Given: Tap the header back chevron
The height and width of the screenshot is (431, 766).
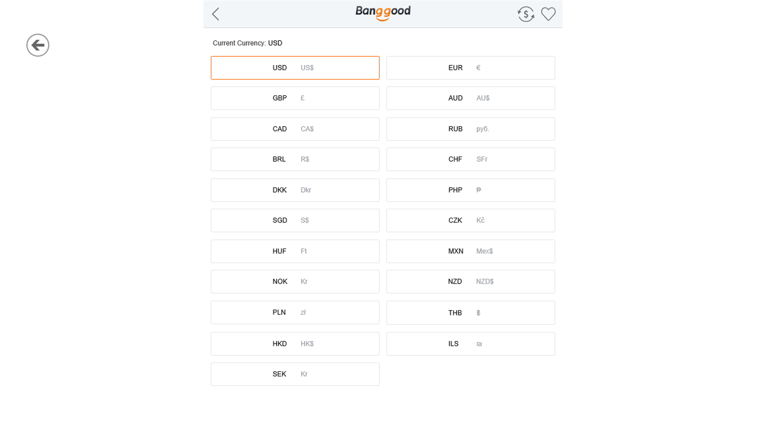Looking at the screenshot, I should pos(215,14).
